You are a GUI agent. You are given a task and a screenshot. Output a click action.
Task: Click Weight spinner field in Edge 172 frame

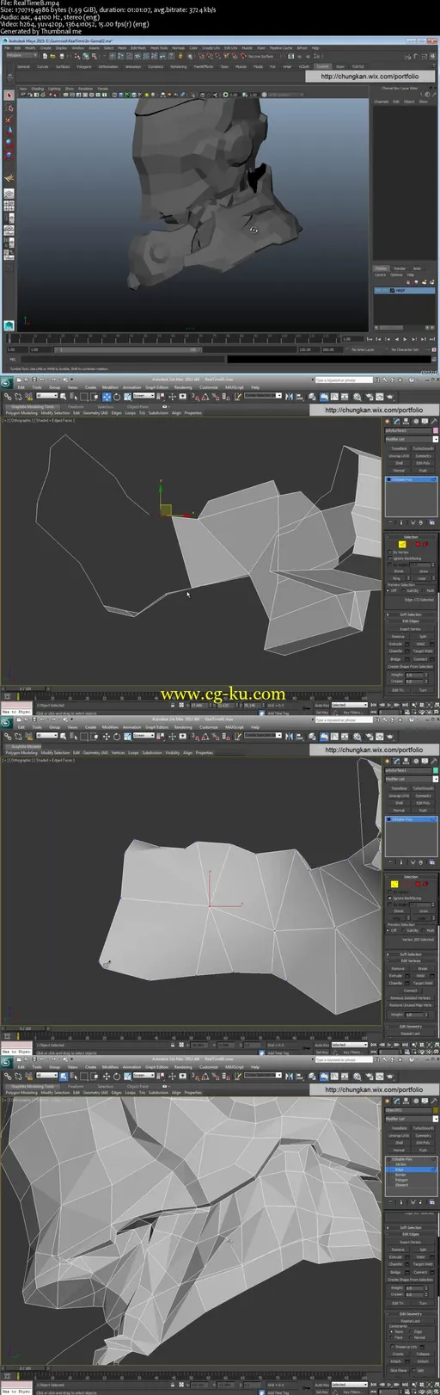tap(414, 675)
